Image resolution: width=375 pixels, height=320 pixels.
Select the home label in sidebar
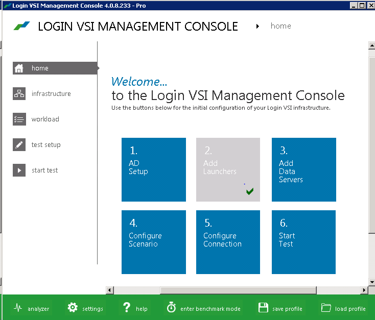click(x=40, y=68)
